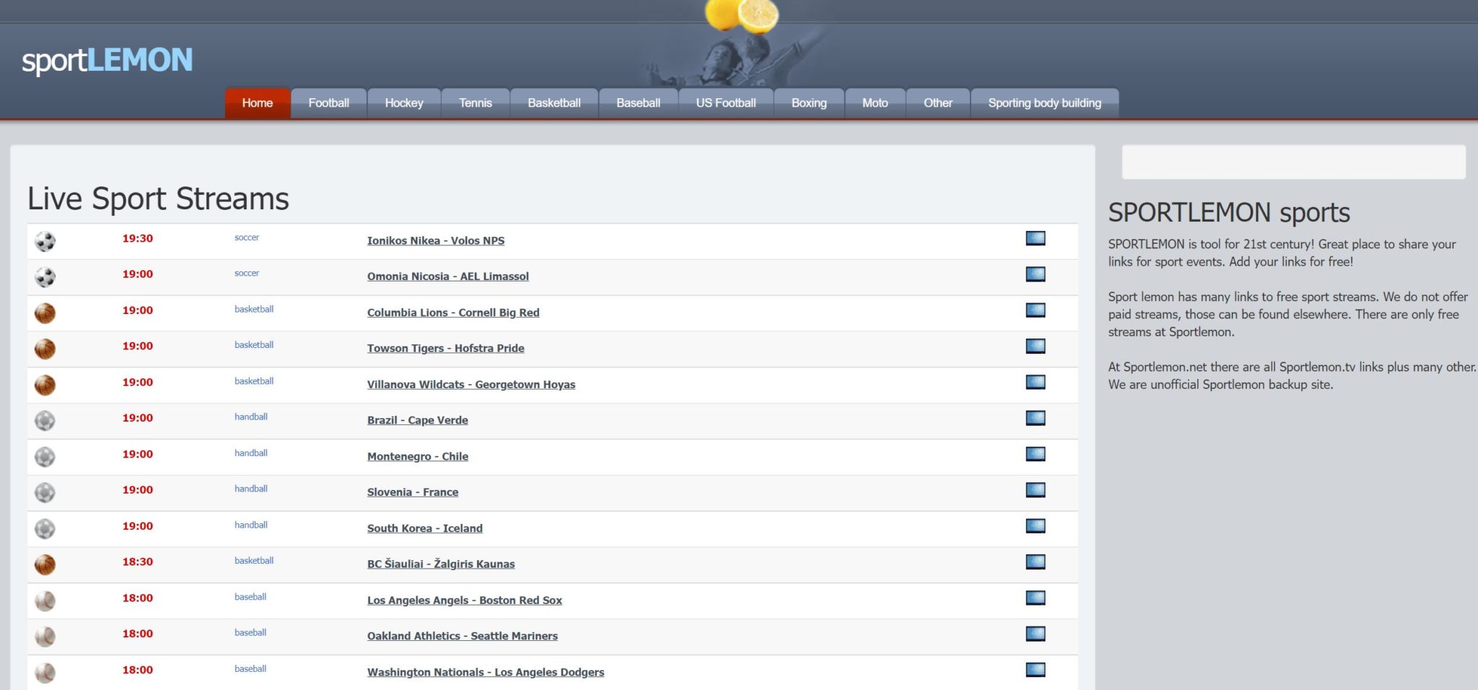Switch to the Football tab
This screenshot has height=690, width=1478.
(x=329, y=102)
